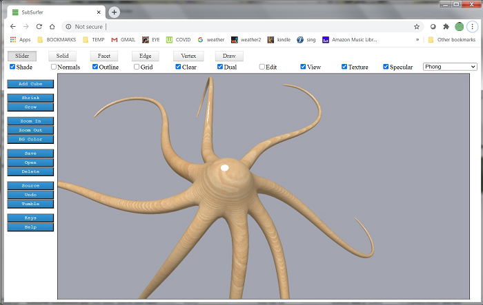Open a new tab with plus button
The image size is (483, 305).
click(115, 12)
